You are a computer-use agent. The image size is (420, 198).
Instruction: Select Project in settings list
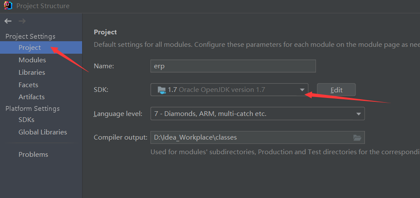30,48
